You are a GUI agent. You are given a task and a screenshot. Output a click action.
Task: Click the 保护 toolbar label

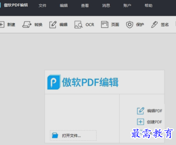140,25
